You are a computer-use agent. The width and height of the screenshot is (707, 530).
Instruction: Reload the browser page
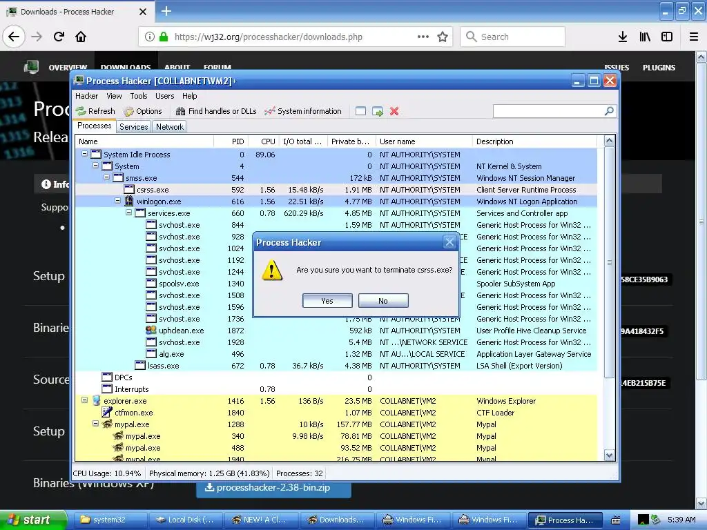point(59,37)
